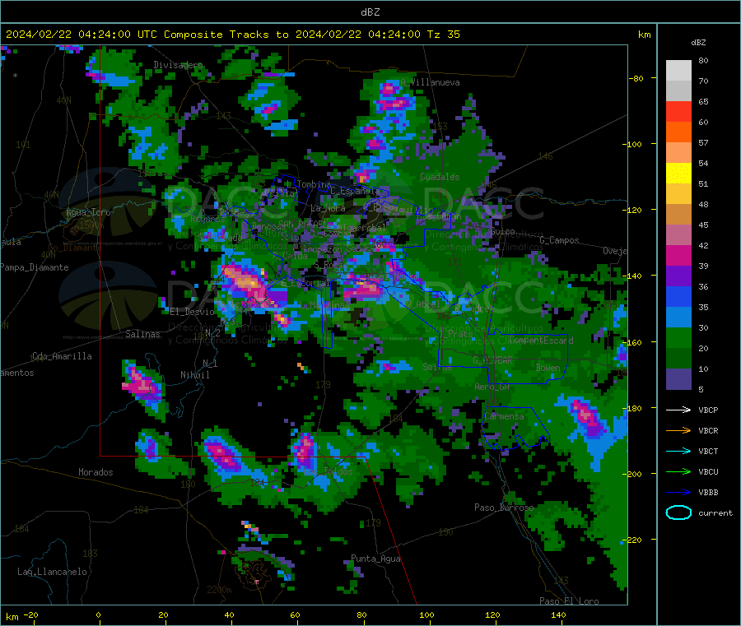Select the light grey 80 dBZ color swatch

point(678,71)
